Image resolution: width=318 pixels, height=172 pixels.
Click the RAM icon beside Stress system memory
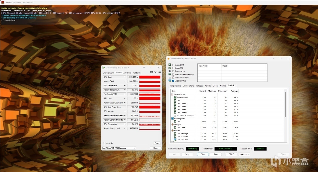(x=170, y=74)
